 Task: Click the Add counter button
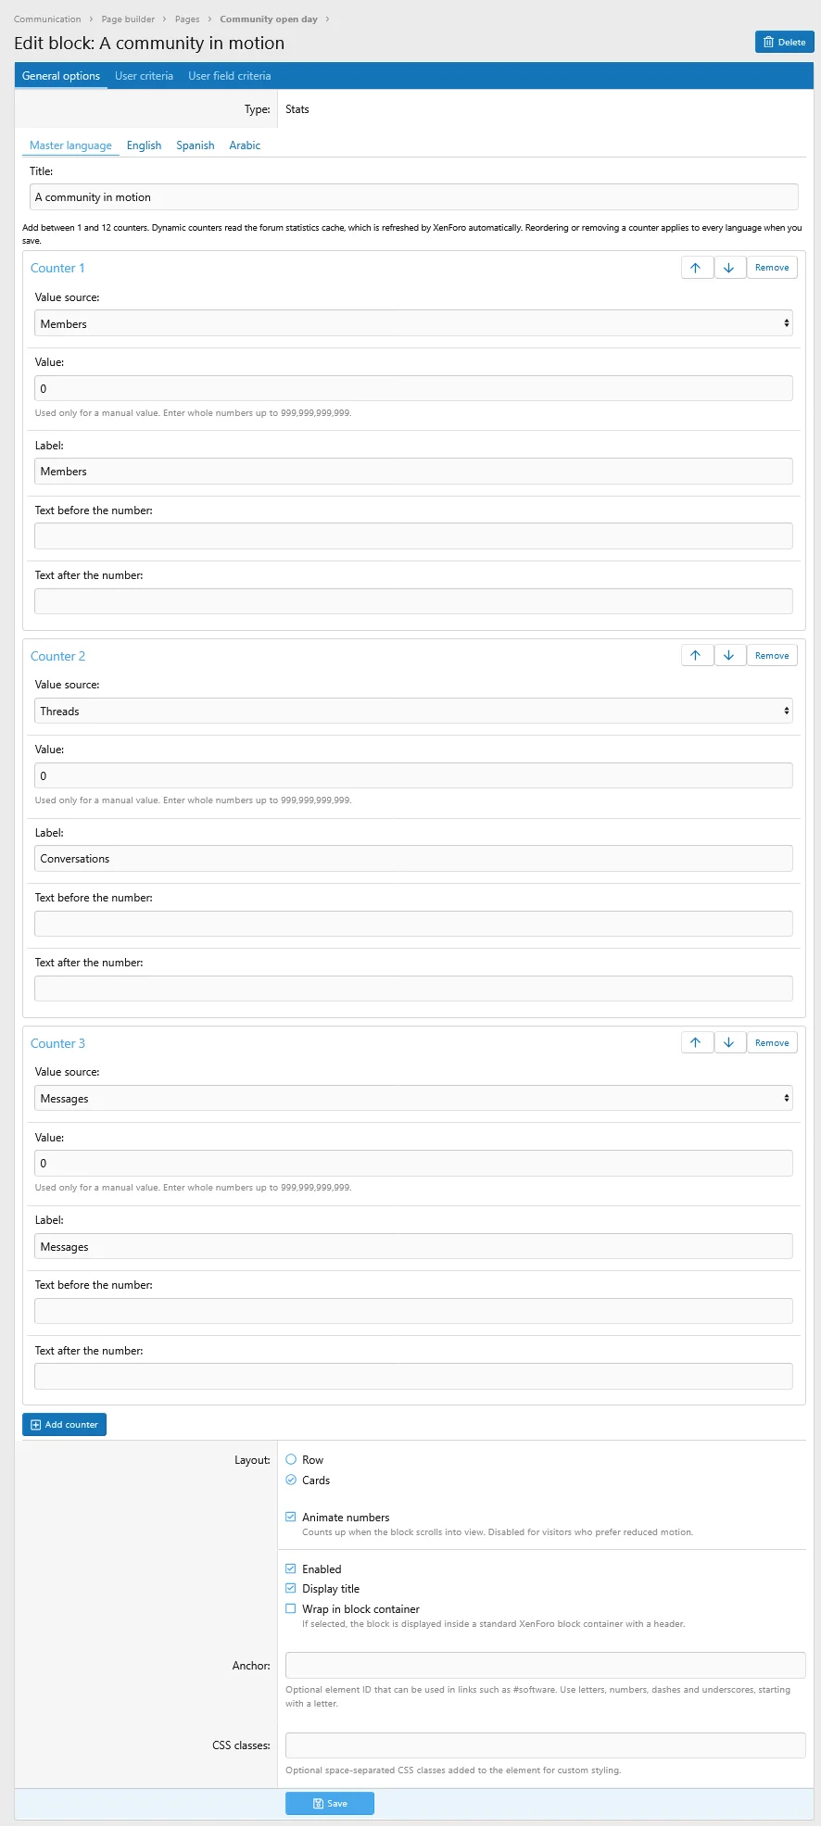64,1424
